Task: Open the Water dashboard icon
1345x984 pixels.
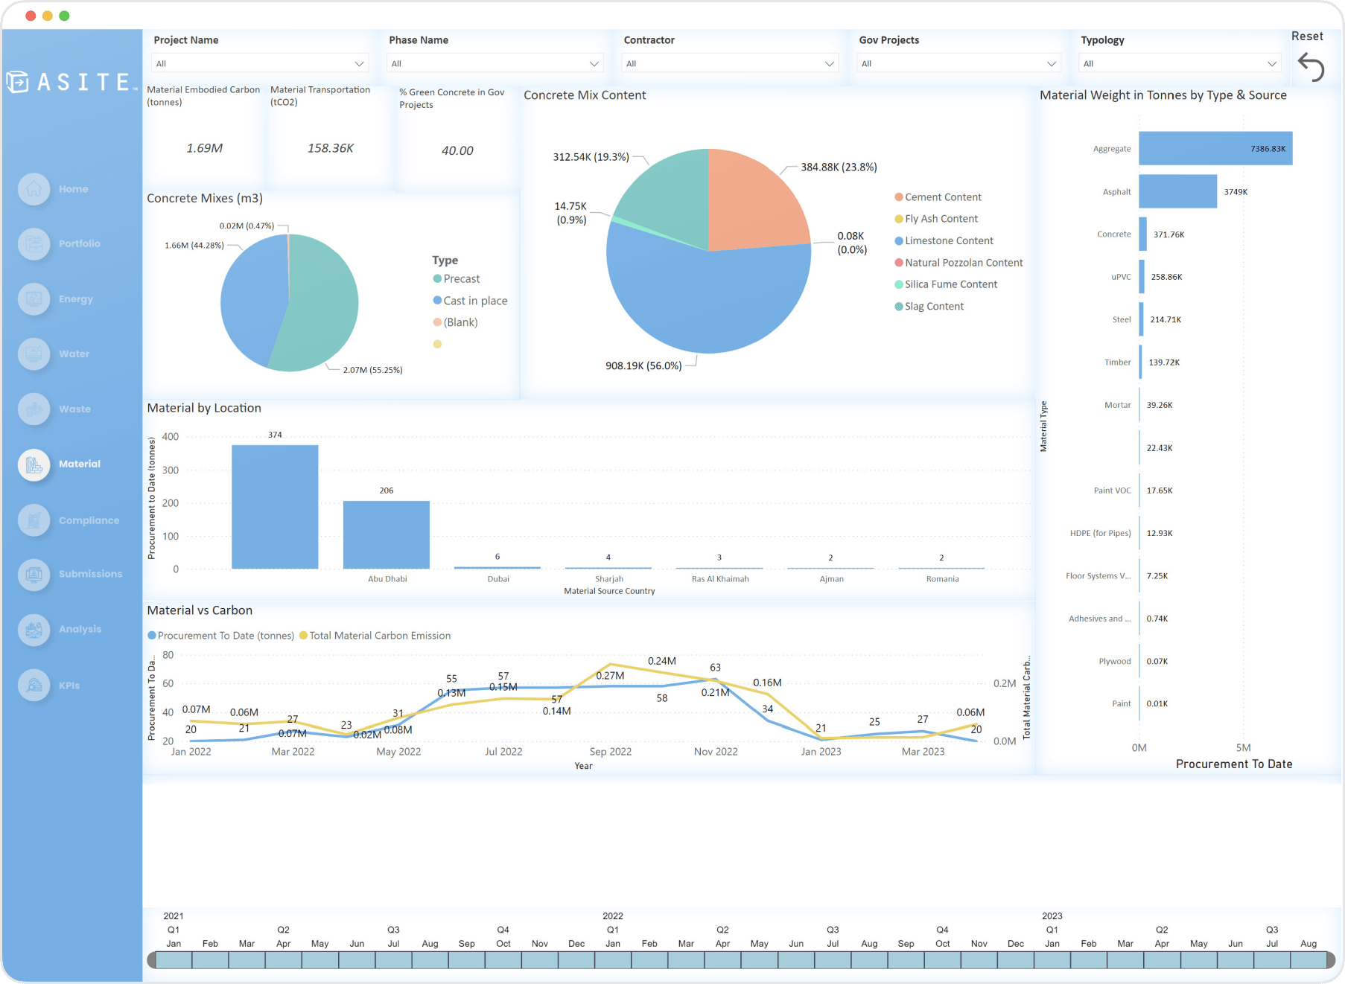Action: pyautogui.click(x=34, y=354)
